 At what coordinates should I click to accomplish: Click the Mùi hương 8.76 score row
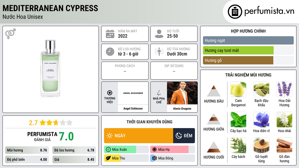[x=27, y=150]
